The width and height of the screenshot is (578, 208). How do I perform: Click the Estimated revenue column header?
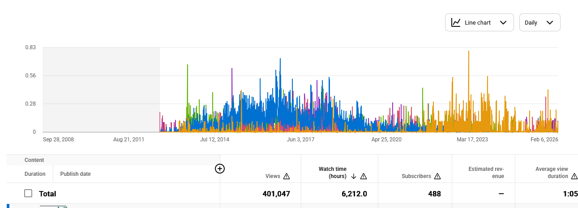(486, 173)
